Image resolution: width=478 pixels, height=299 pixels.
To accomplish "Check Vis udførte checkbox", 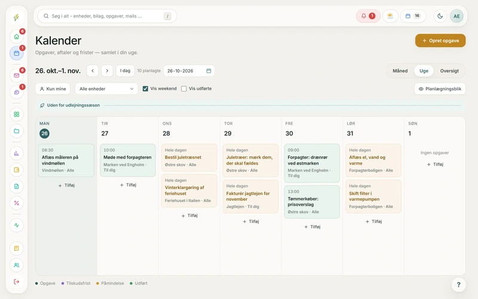I will pos(184,89).
